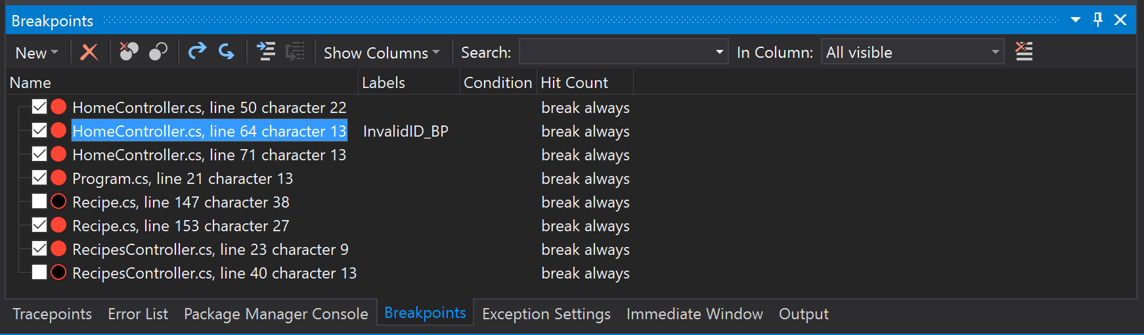Click the Import breakpoints arrow icon
This screenshot has width=1144, height=335.
pyautogui.click(x=227, y=52)
